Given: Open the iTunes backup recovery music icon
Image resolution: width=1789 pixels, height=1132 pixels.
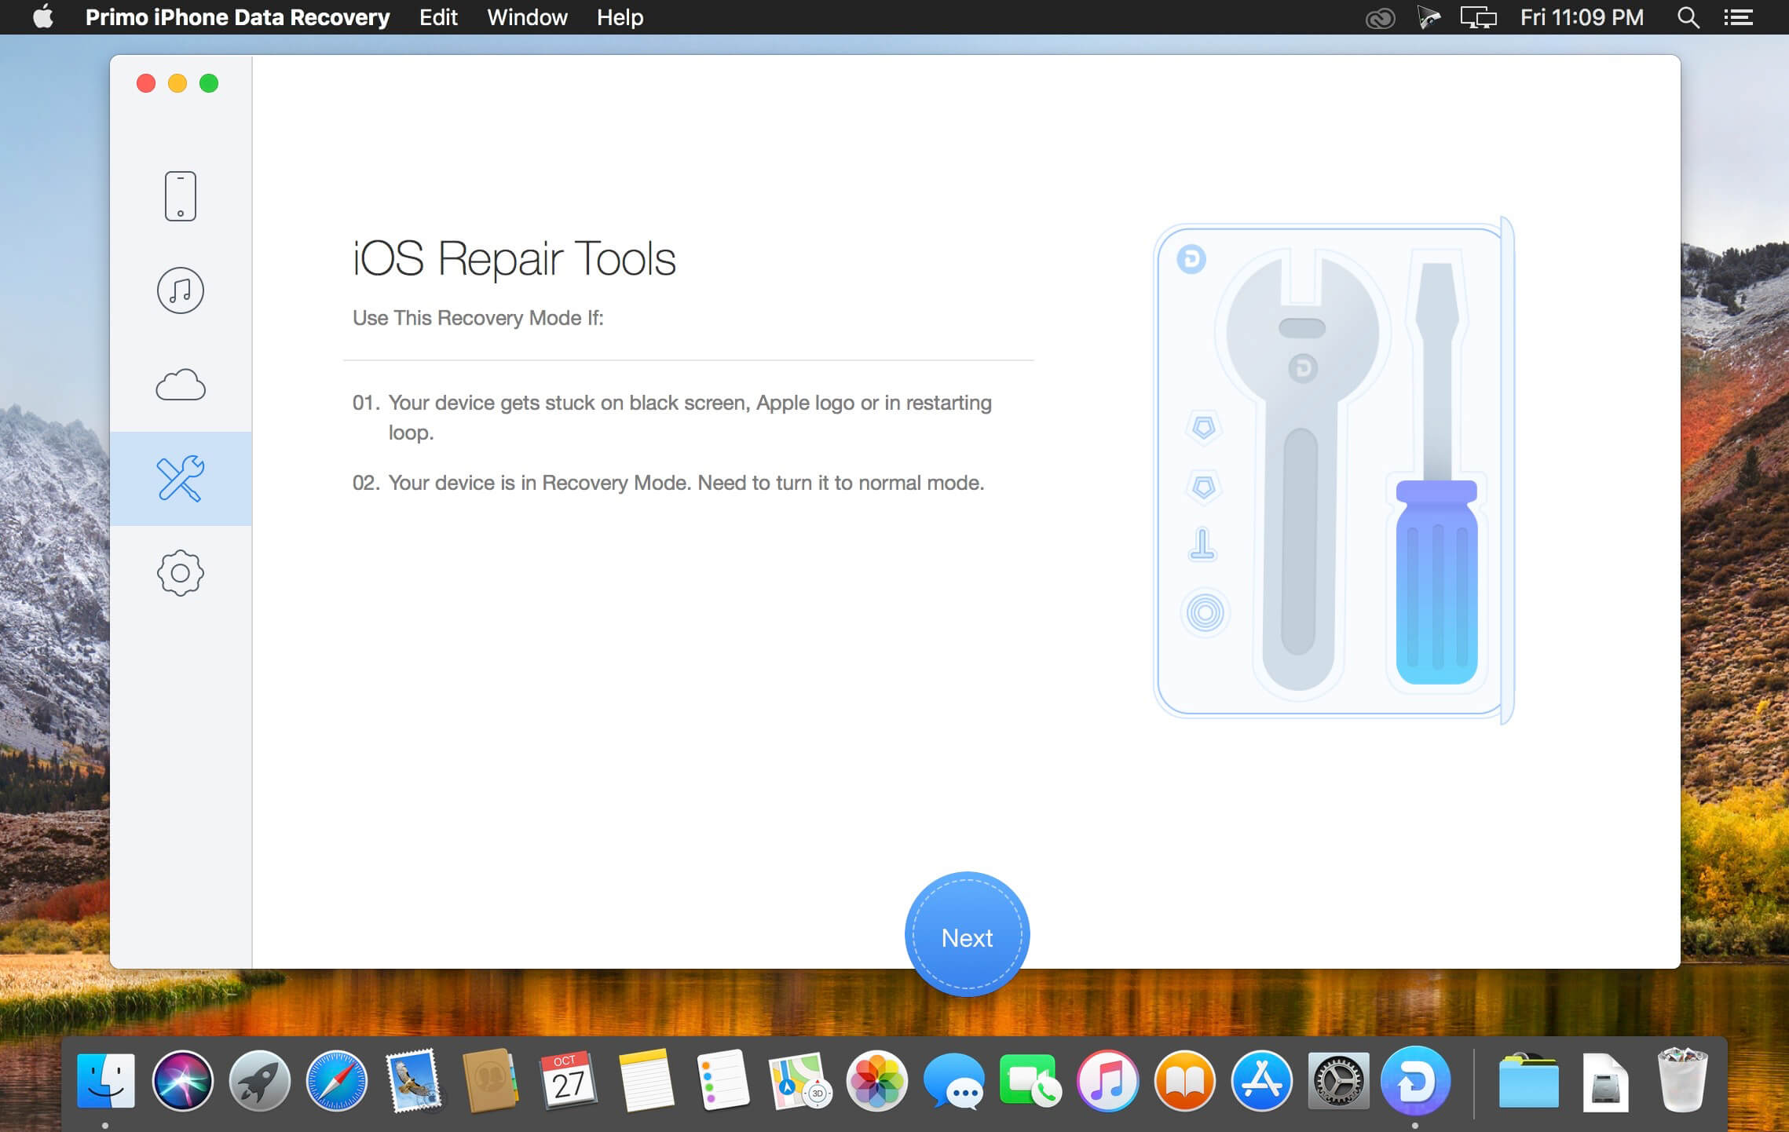Looking at the screenshot, I should point(181,290).
